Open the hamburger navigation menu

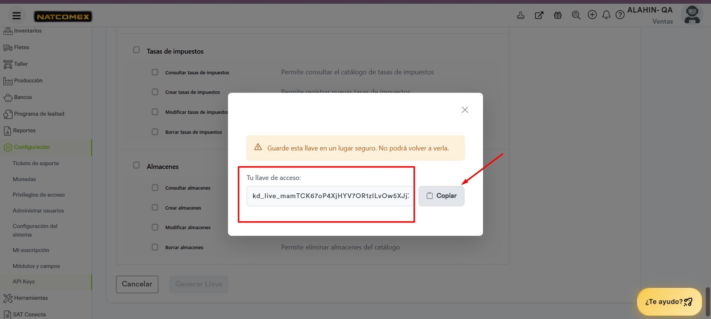pyautogui.click(x=16, y=16)
